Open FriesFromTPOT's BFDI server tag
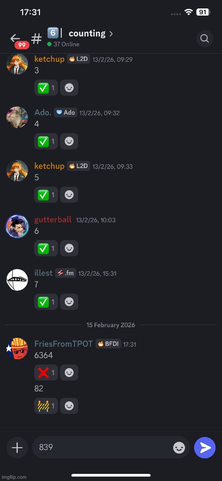 click(108, 344)
